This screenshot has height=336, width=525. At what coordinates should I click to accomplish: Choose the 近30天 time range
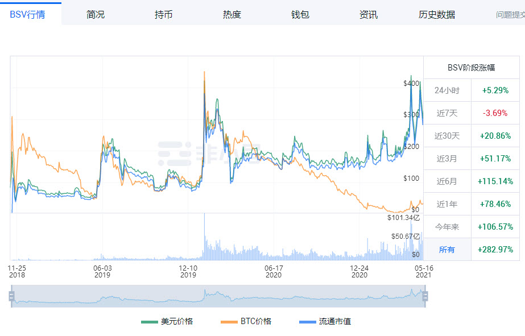tap(447, 136)
